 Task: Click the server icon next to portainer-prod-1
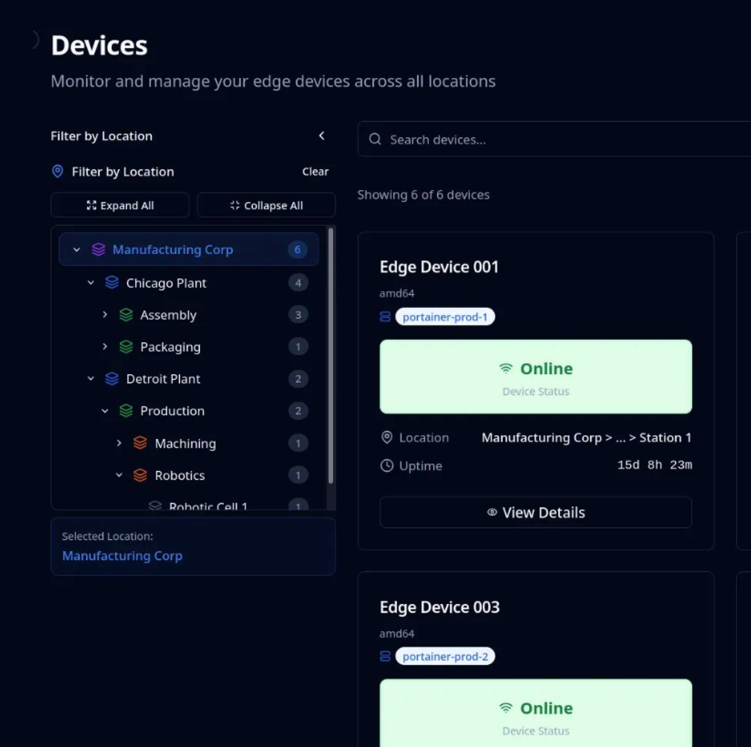tap(385, 317)
